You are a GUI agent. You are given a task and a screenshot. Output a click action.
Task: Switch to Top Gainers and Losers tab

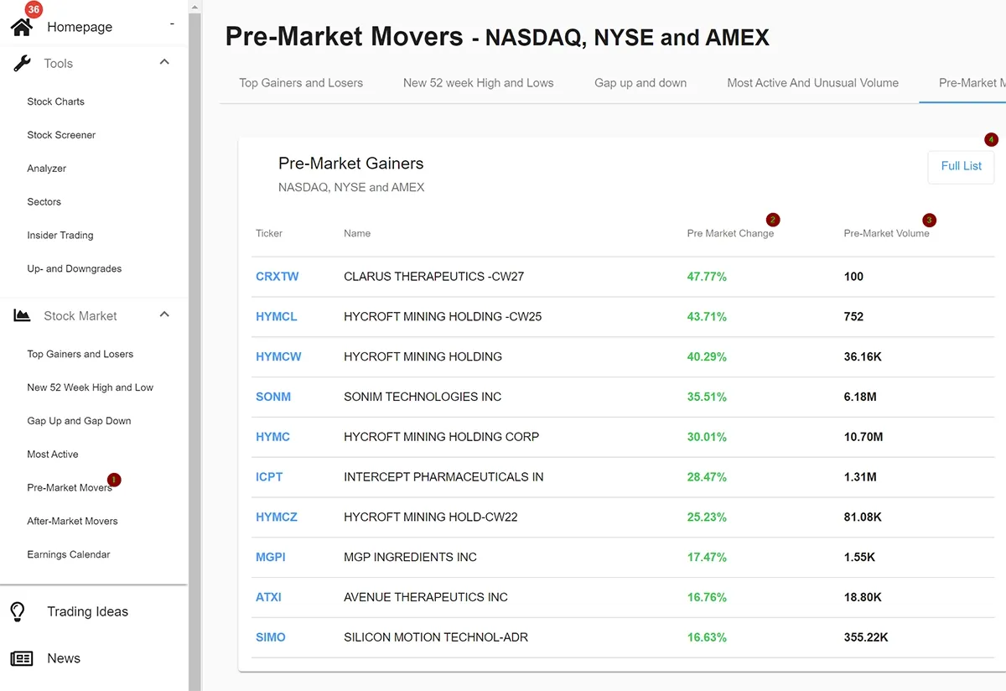point(301,83)
